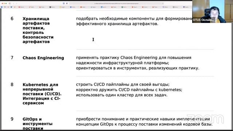Click the line 'использовать один кластер для всех задач.'
Image resolution: width=233 pixels, height=131 pixels.
coord(122,95)
